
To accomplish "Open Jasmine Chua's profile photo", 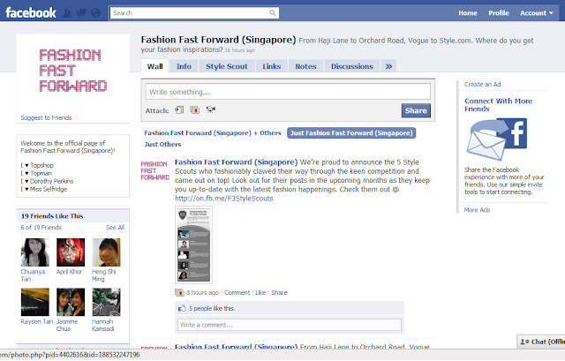I will tap(71, 302).
